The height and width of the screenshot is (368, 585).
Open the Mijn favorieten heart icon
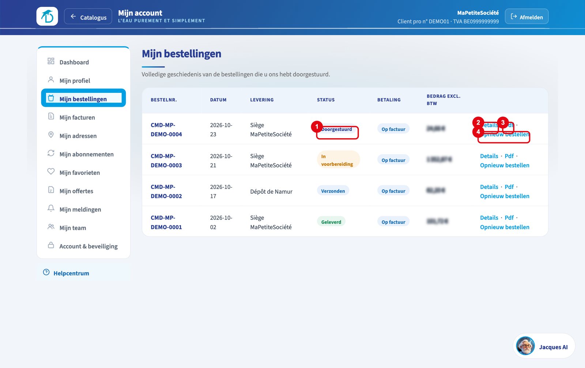[51, 171]
